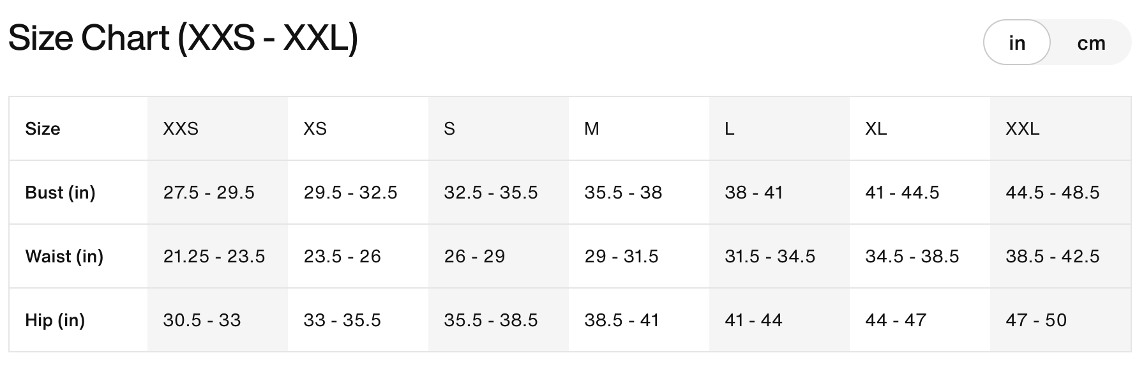Click the Size row header cell
1144x369 pixels.
point(43,129)
